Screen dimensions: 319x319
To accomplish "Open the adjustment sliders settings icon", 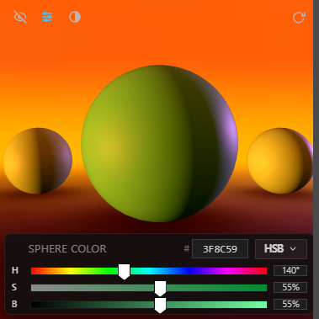I will (47, 17).
